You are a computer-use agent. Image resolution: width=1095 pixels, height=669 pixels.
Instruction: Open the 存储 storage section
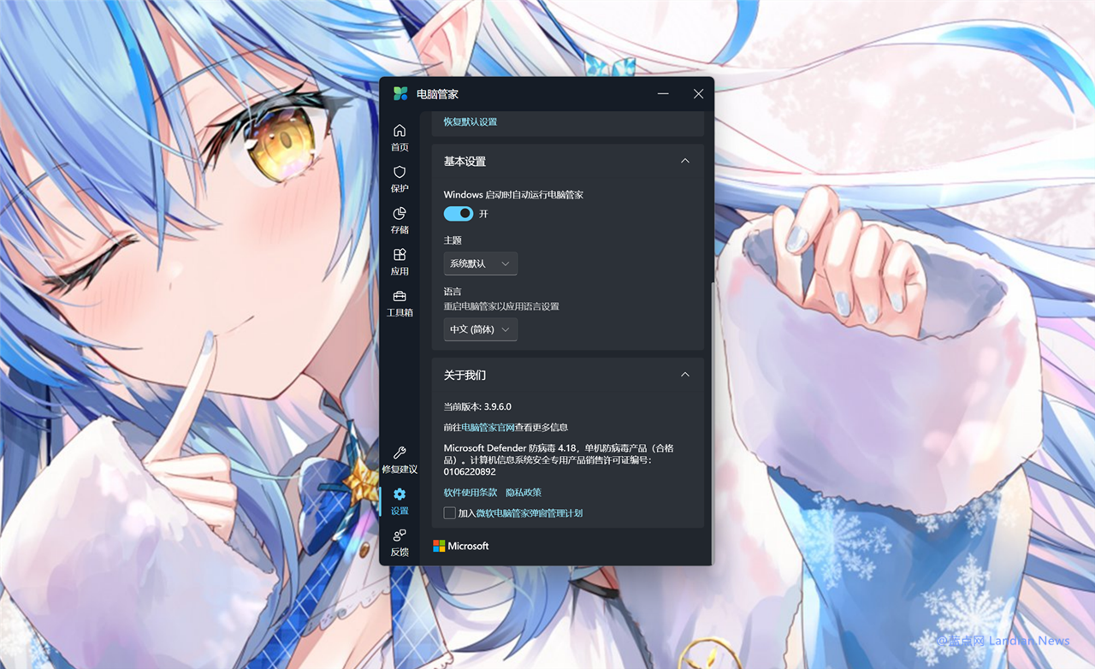coord(400,220)
